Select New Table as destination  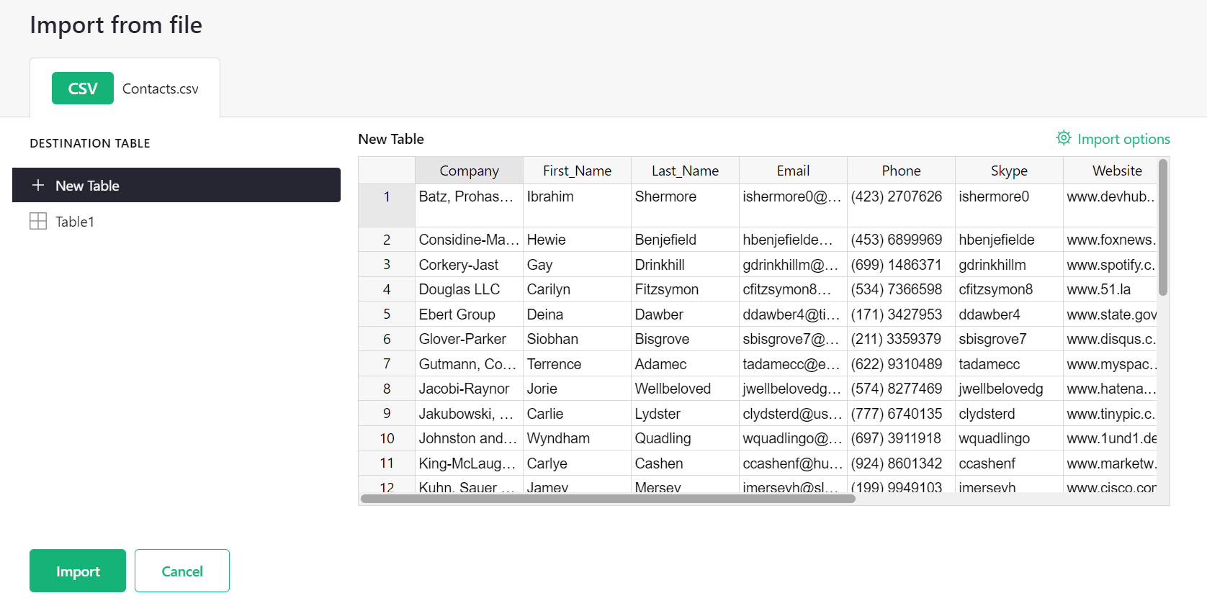[x=176, y=185]
